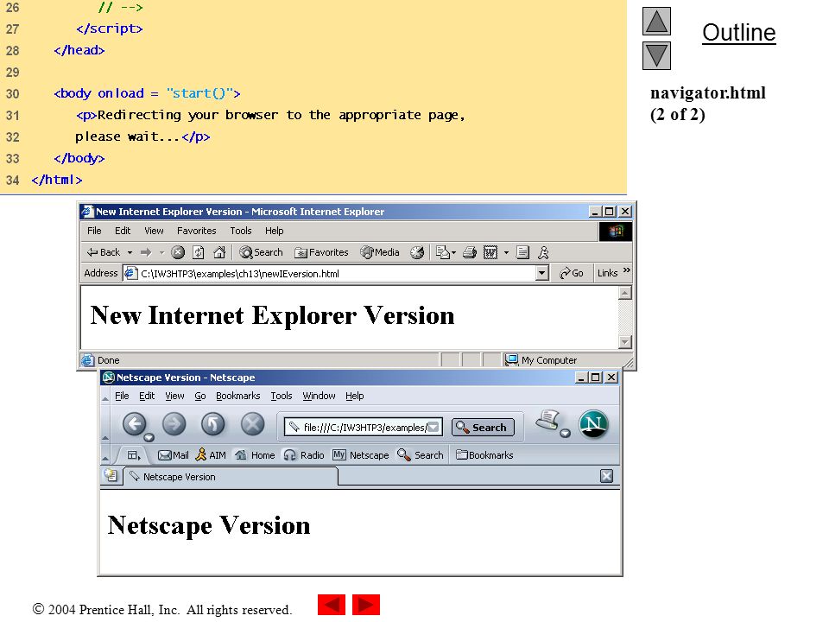Click the Messenger icon in Internet Explorer toolbar
Screen dimensions: 829x622
[x=543, y=252]
